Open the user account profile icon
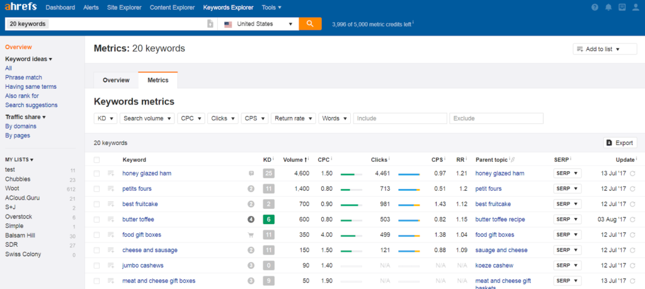645x289 pixels. (x=635, y=7)
